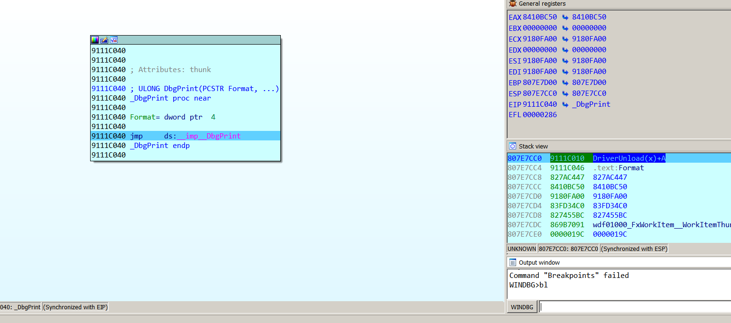Click the Synchronized with ESP status label
Image resolution: width=731 pixels, height=323 pixels.
click(x=634, y=249)
